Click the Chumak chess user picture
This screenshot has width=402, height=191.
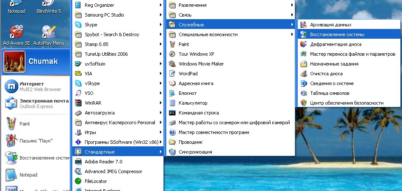(x=14, y=62)
